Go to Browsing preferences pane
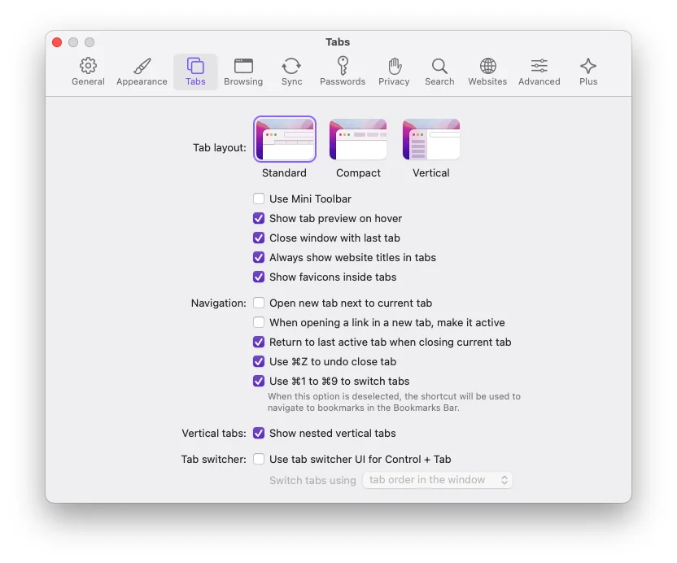This screenshot has height=563, width=677. click(x=243, y=67)
